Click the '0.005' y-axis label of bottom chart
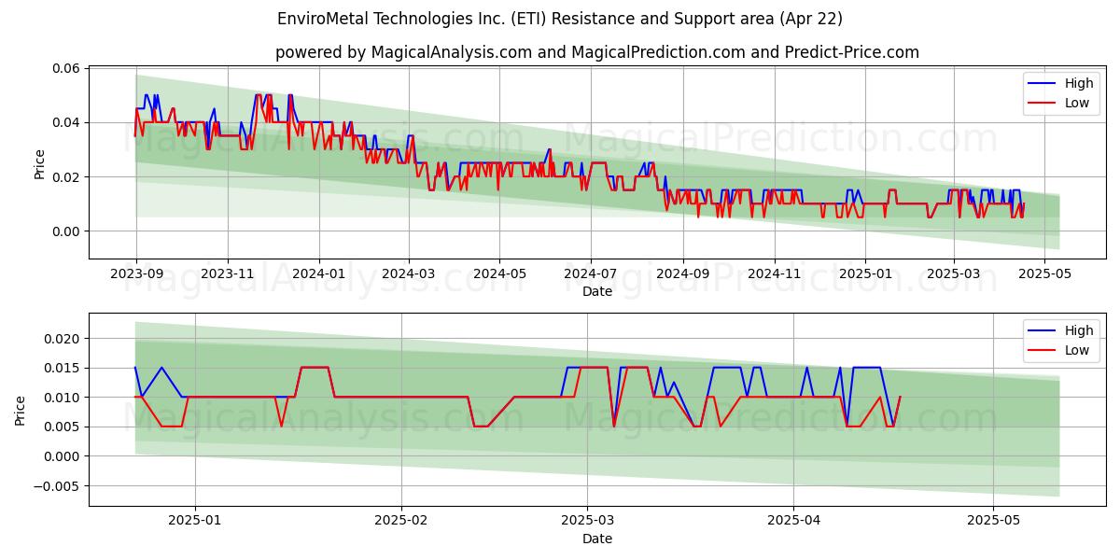The image size is (1120, 560). click(62, 427)
